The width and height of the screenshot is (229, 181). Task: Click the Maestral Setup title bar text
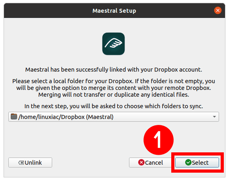tap(114, 11)
